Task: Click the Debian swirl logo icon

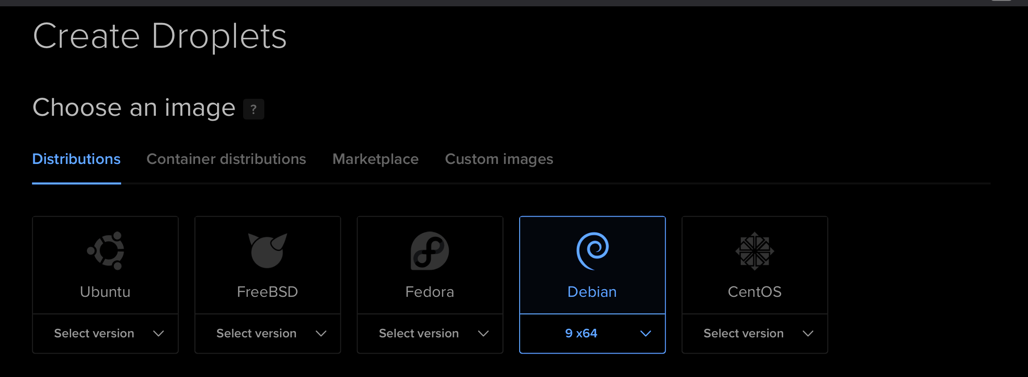Action: [592, 250]
